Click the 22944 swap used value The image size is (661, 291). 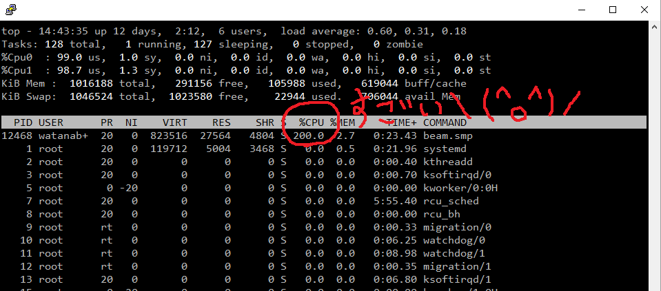pos(289,97)
